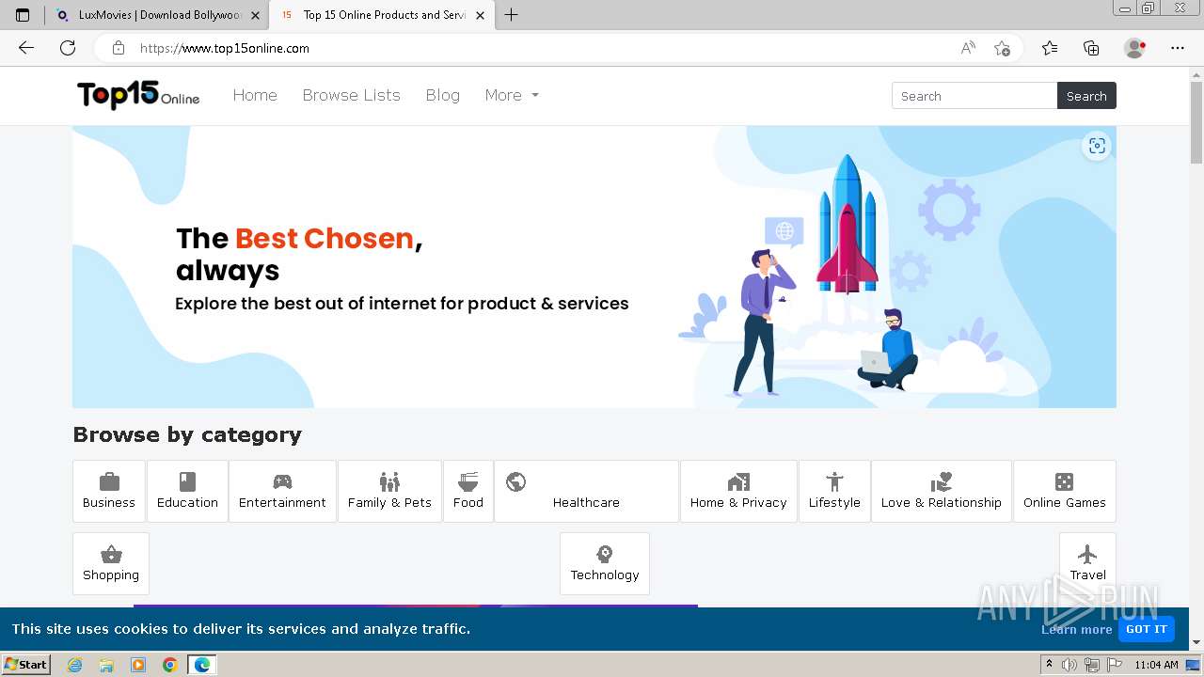Screen dimensions: 1204x677
Task: Open Edge settings and more menu
Action: click(x=1178, y=48)
